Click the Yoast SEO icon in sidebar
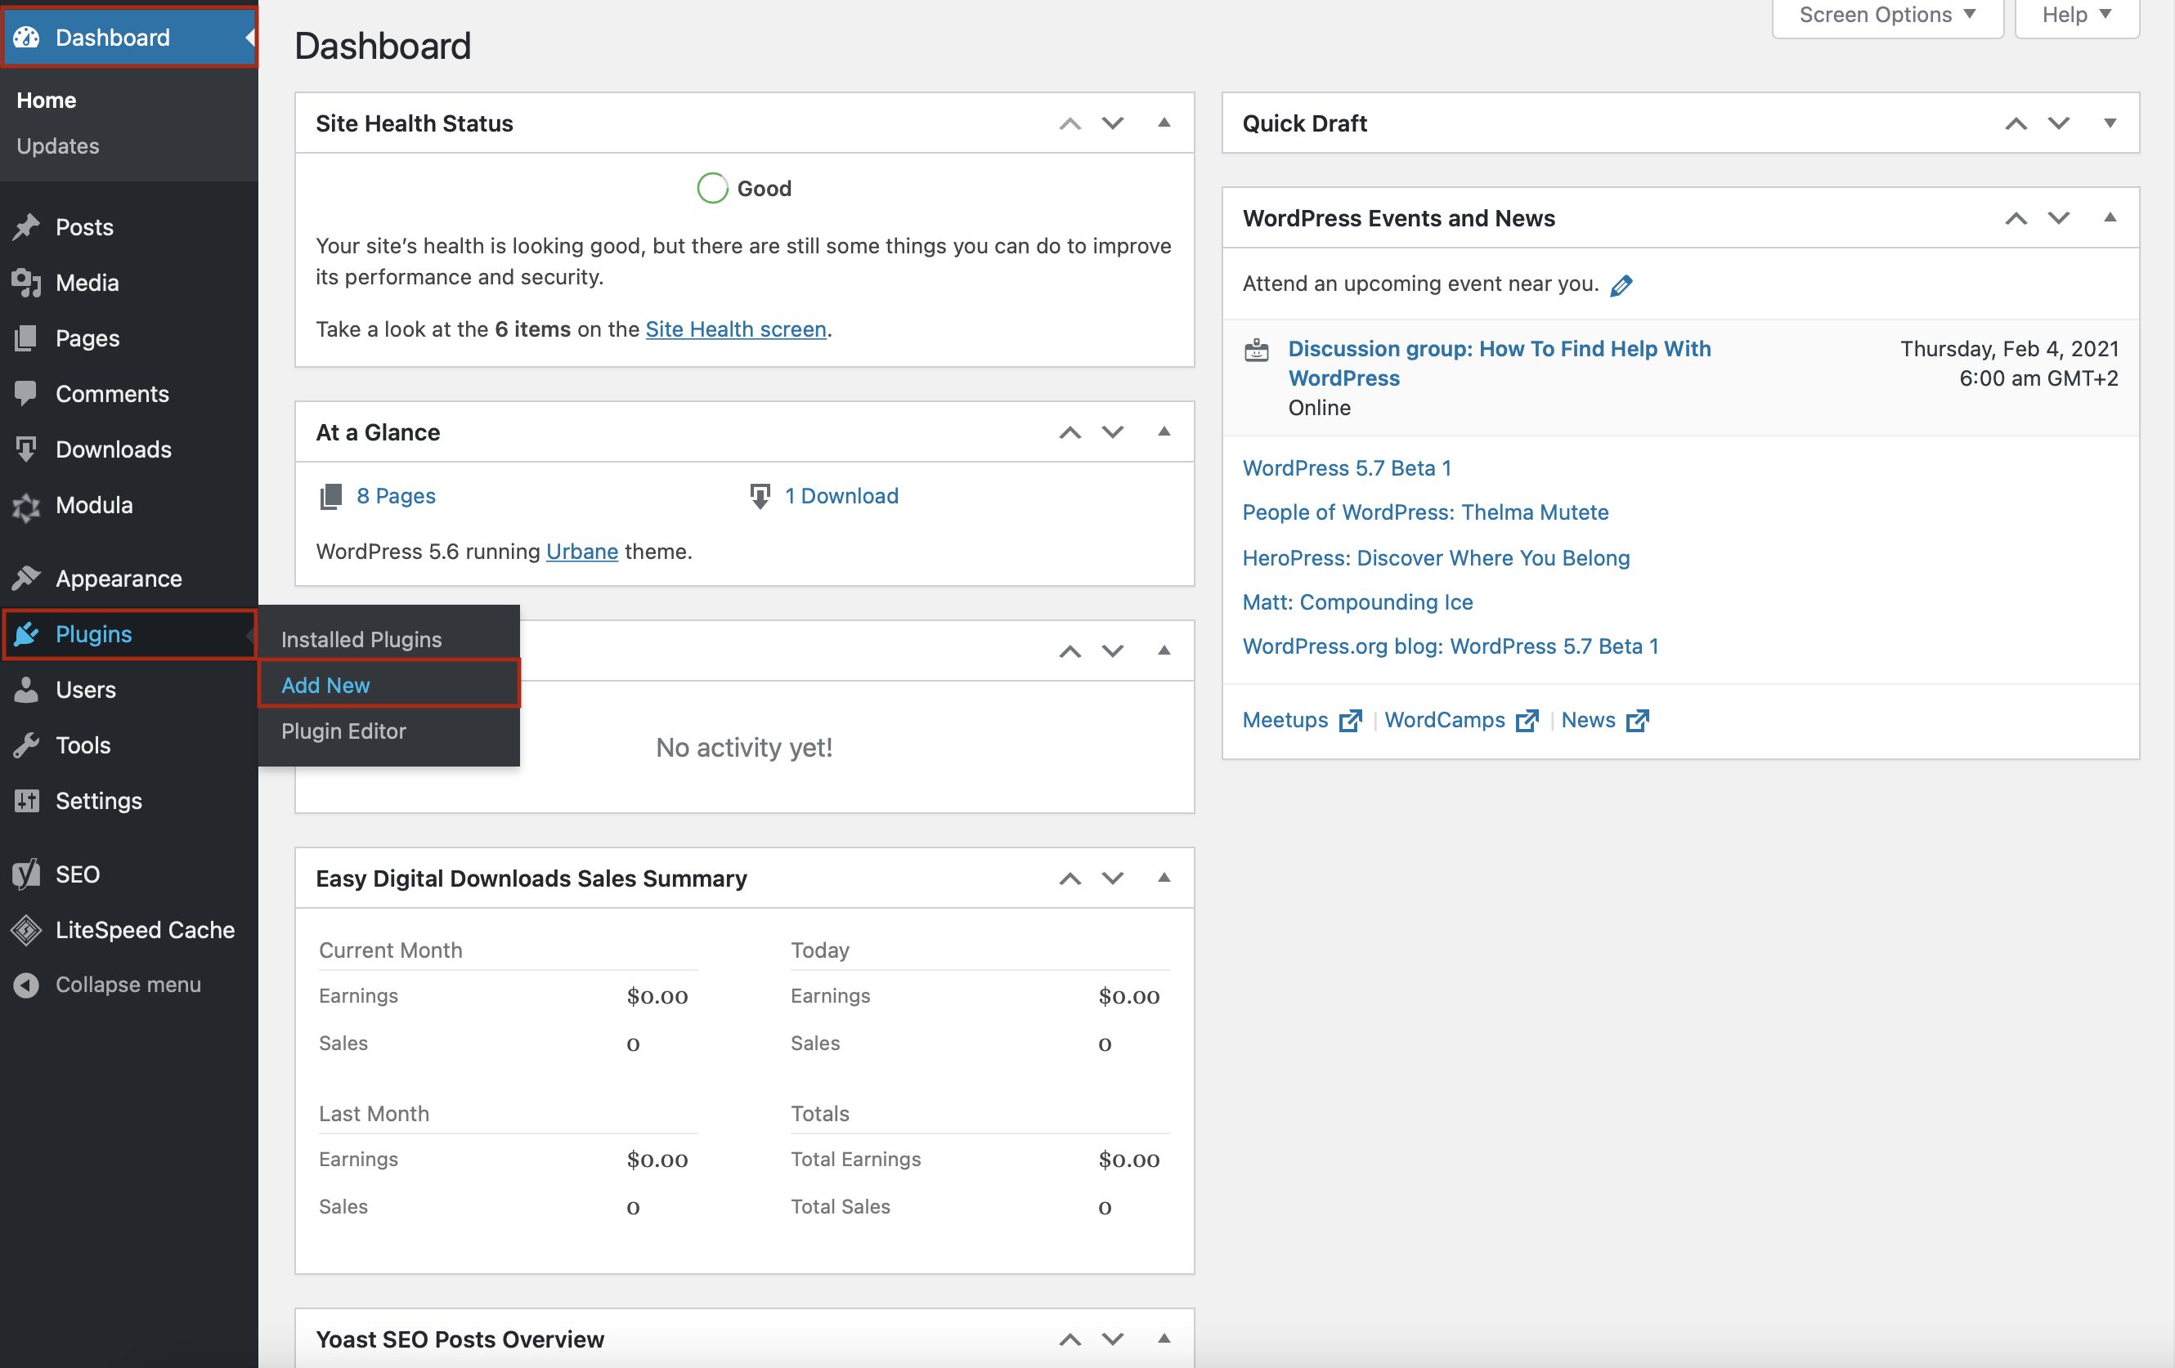 tap(26, 874)
